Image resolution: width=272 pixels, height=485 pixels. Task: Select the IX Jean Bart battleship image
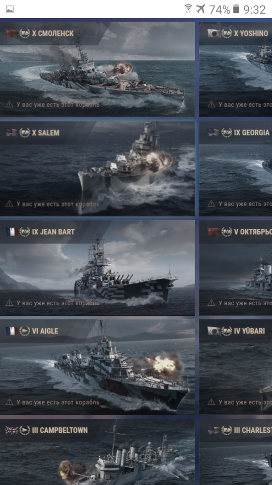97,268
